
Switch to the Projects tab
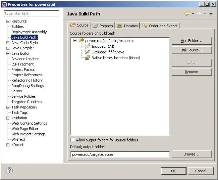(103, 26)
